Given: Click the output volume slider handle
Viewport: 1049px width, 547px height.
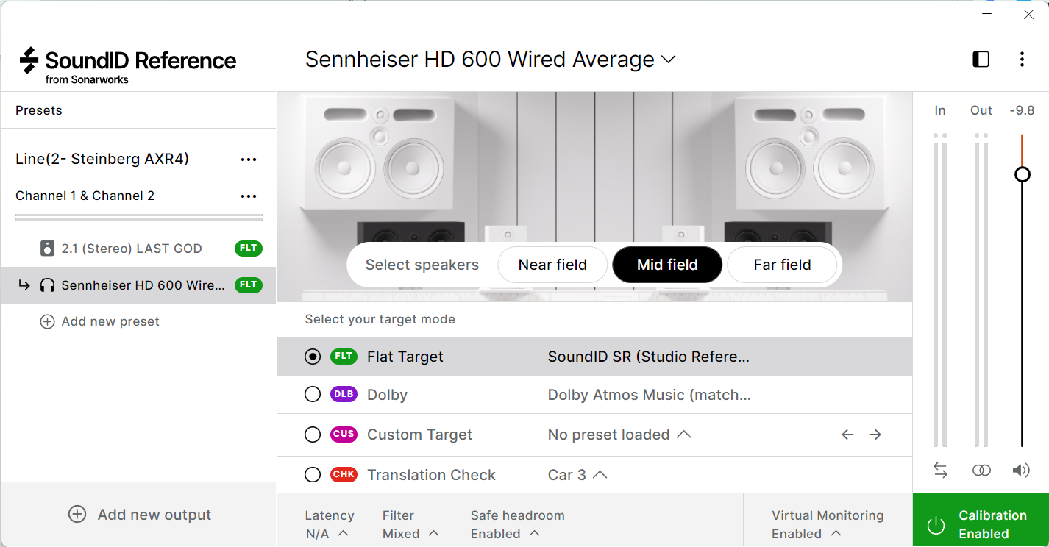Looking at the screenshot, I should click(1022, 174).
